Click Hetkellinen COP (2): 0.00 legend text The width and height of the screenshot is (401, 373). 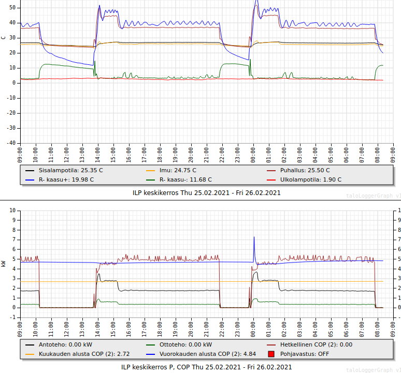click(316, 344)
